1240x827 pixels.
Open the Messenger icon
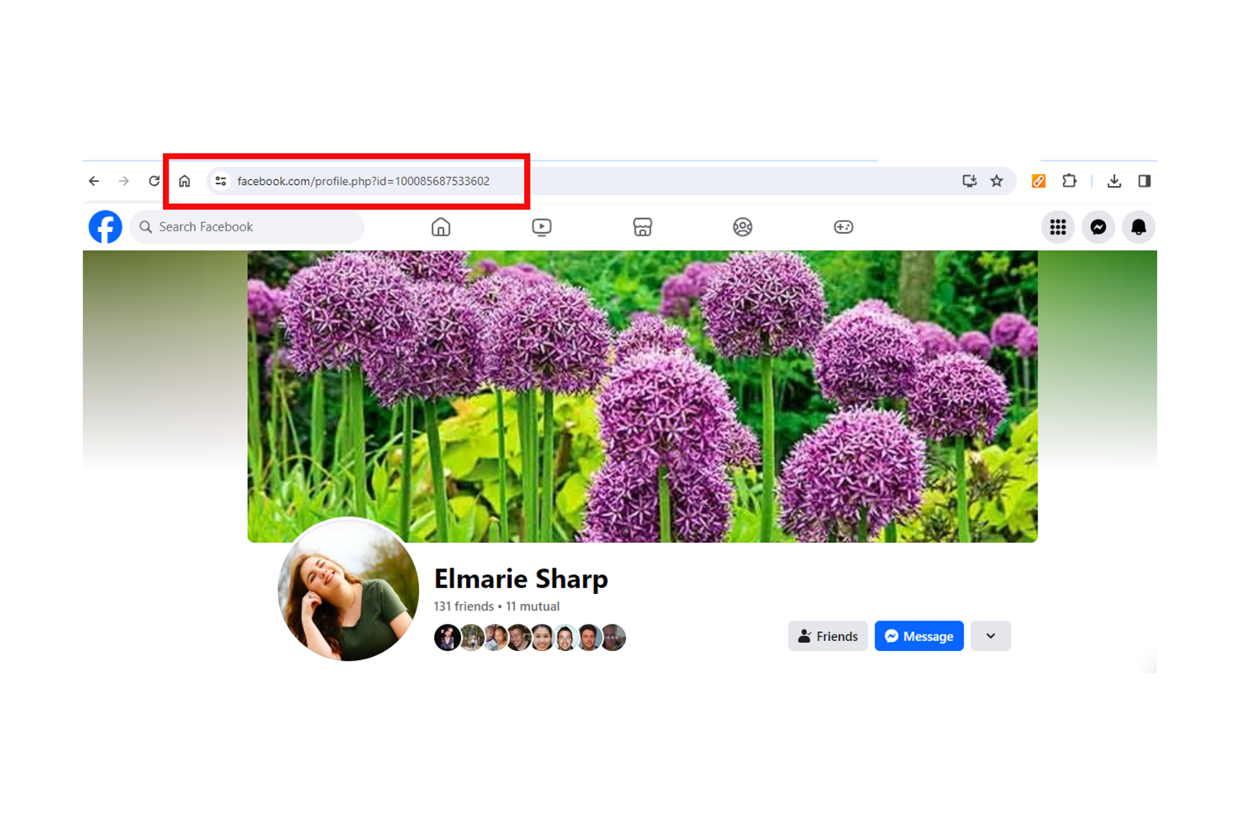1098,226
